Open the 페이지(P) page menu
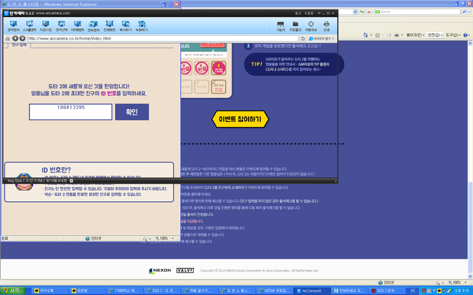Image resolution: width=473 pixels, height=295 pixels. [415, 35]
